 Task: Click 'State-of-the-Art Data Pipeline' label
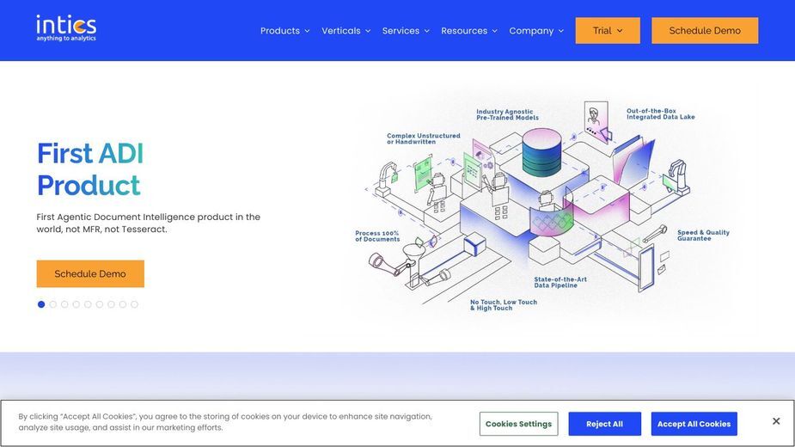click(560, 282)
